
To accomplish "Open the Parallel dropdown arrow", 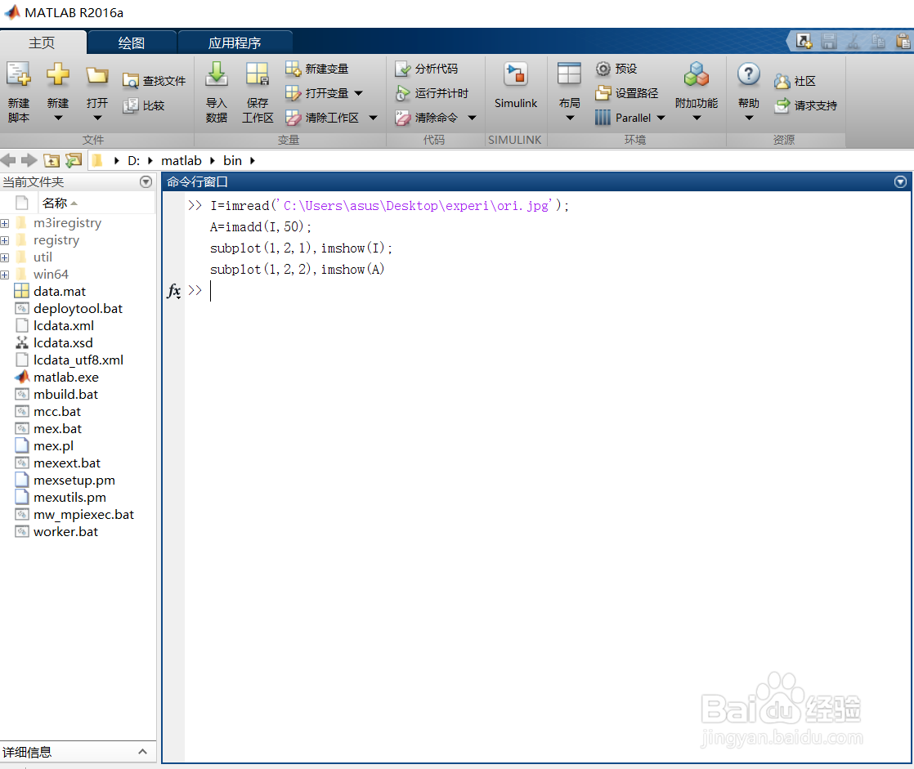I will tap(661, 118).
